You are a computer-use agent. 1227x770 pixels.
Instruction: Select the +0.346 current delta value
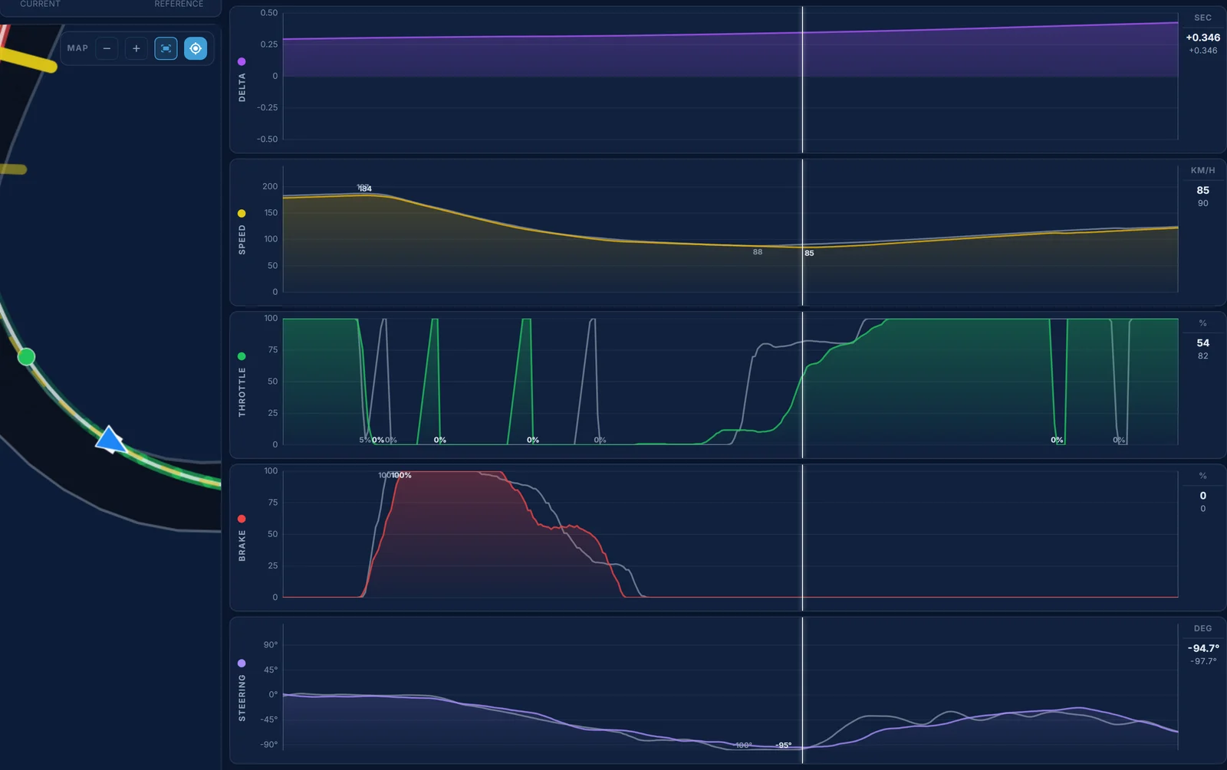[x=1202, y=38]
